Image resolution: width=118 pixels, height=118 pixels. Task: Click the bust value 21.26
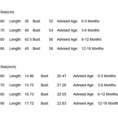pos(62,85)
